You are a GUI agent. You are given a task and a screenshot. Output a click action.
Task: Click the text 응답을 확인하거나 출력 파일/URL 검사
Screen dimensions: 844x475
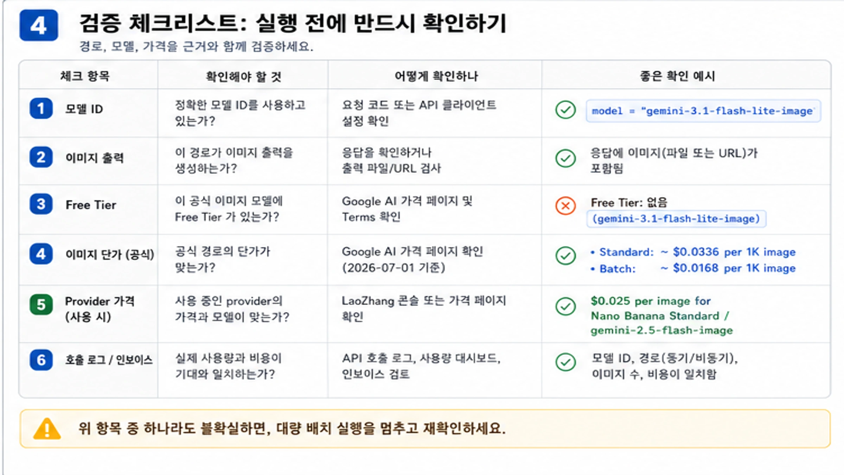coord(391,160)
